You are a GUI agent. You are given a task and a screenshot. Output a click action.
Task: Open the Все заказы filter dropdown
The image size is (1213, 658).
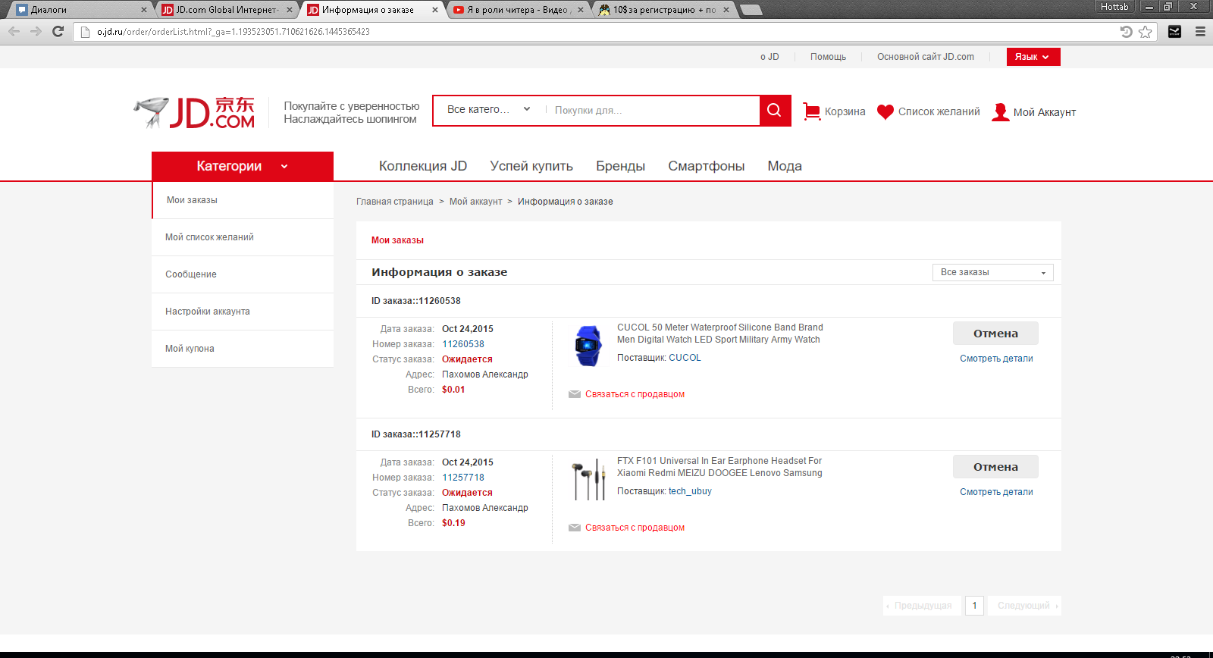pos(993,272)
